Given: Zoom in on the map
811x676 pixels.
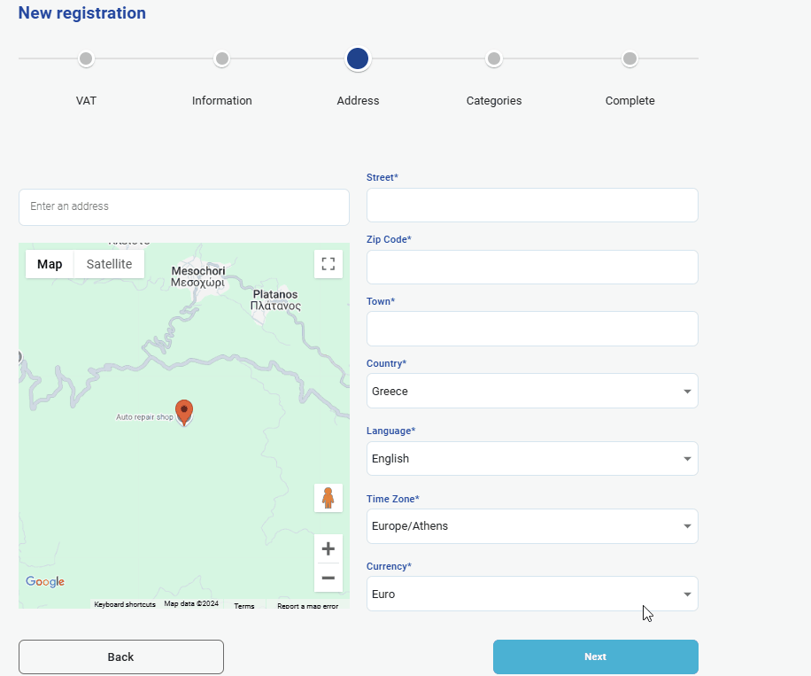Looking at the screenshot, I should click(328, 548).
